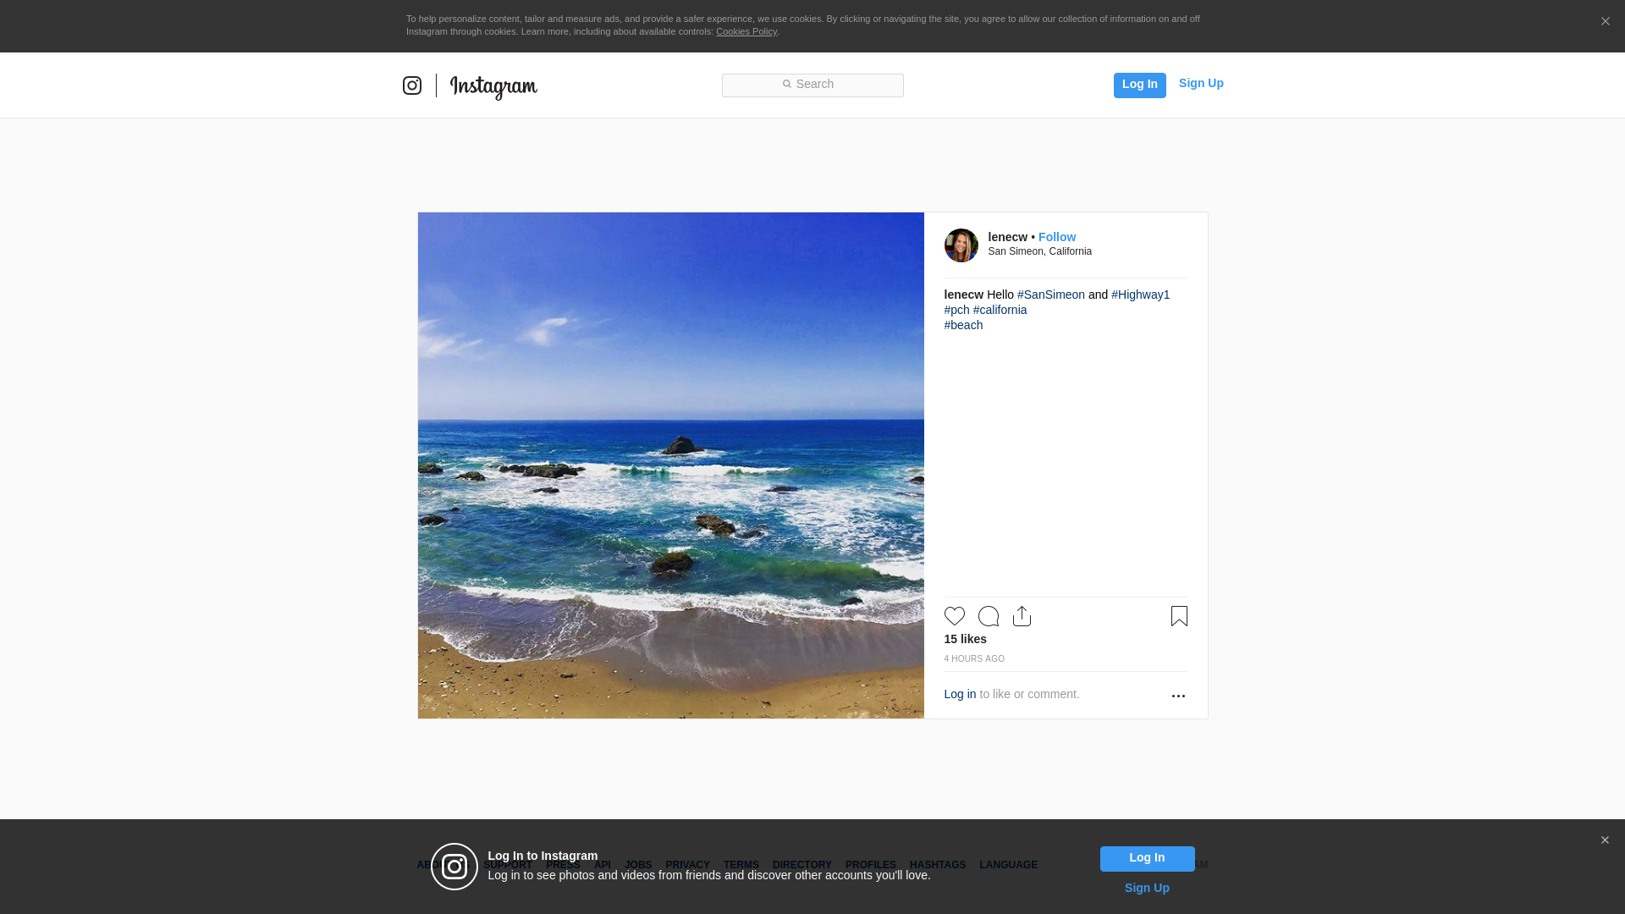Open the #Highway1 hashtag link

[x=1140, y=295]
